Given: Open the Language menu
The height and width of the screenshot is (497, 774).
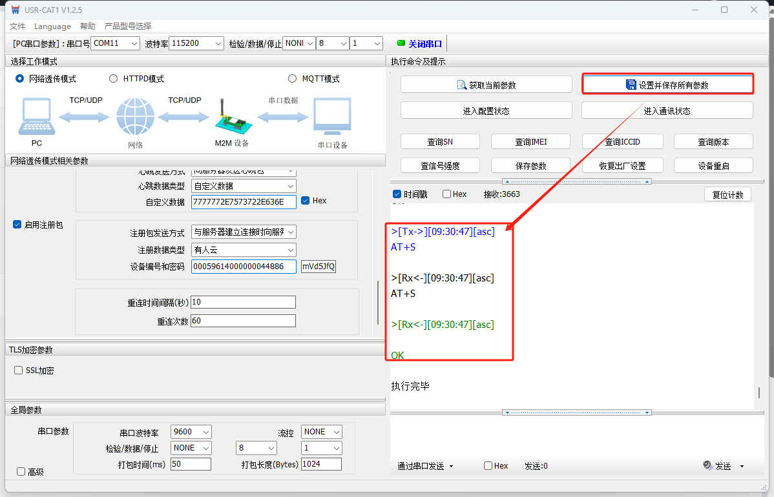Looking at the screenshot, I should pos(52,26).
